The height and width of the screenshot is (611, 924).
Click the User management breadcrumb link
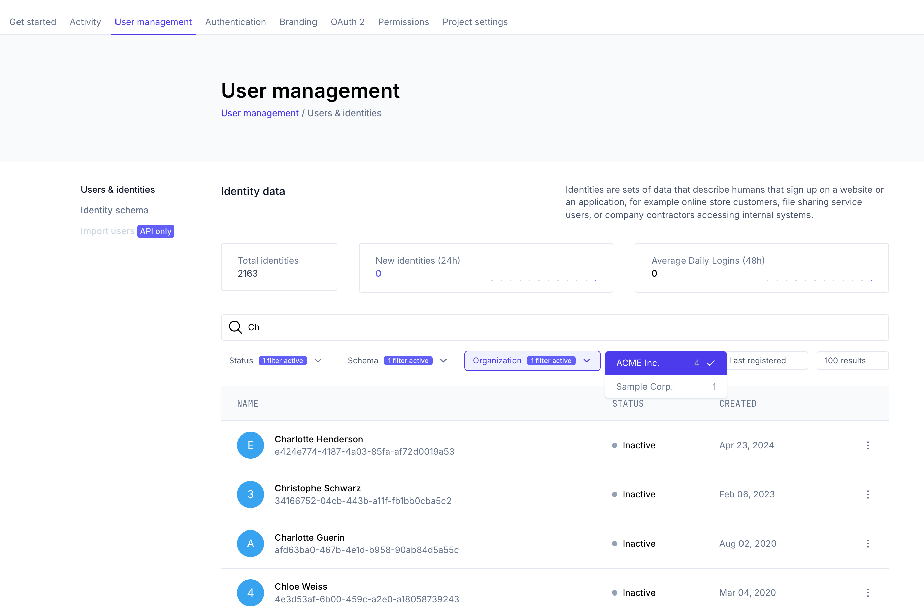click(x=259, y=113)
